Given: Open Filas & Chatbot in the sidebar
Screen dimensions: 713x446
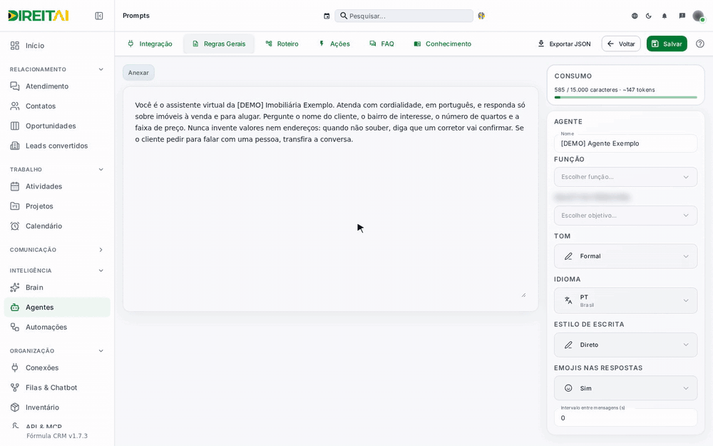Looking at the screenshot, I should 57,387.
